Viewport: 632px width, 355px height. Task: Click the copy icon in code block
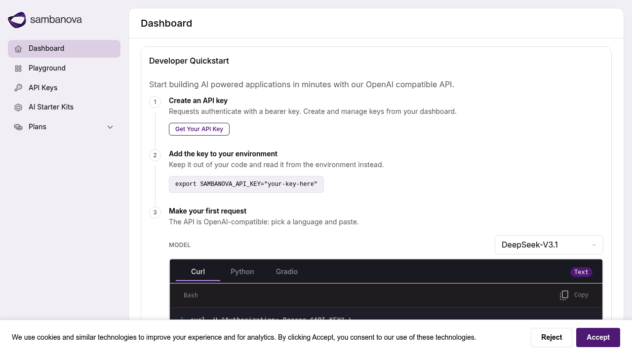pyautogui.click(x=564, y=295)
